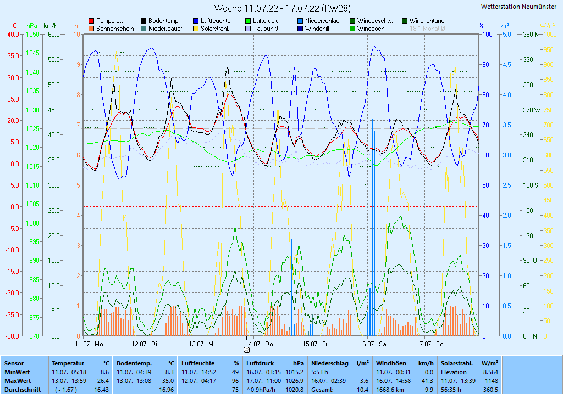Click the Elevation value -8.564
563x394 pixels.
coord(490,372)
